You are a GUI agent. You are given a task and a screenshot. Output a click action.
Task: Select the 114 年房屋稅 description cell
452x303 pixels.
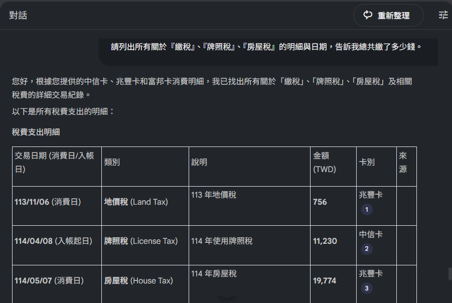coord(249,284)
